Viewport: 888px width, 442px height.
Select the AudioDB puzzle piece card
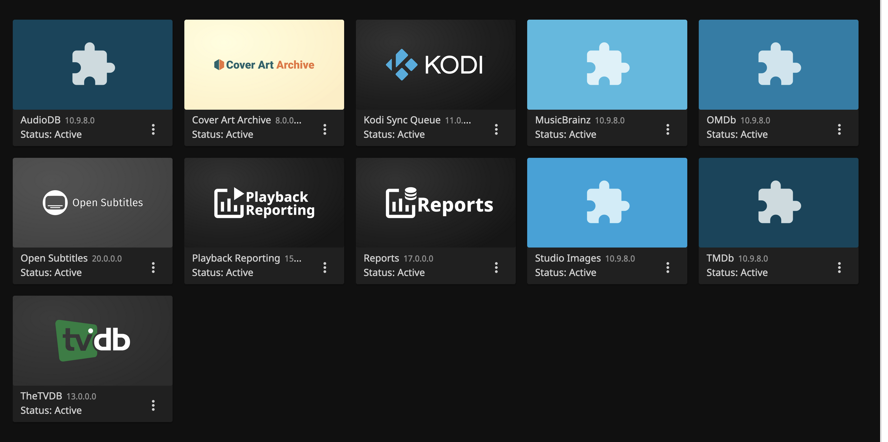coord(92,65)
